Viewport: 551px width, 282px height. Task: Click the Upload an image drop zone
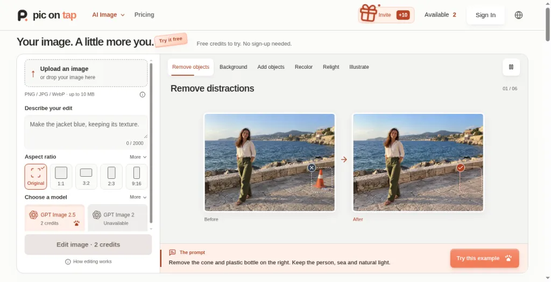point(86,73)
